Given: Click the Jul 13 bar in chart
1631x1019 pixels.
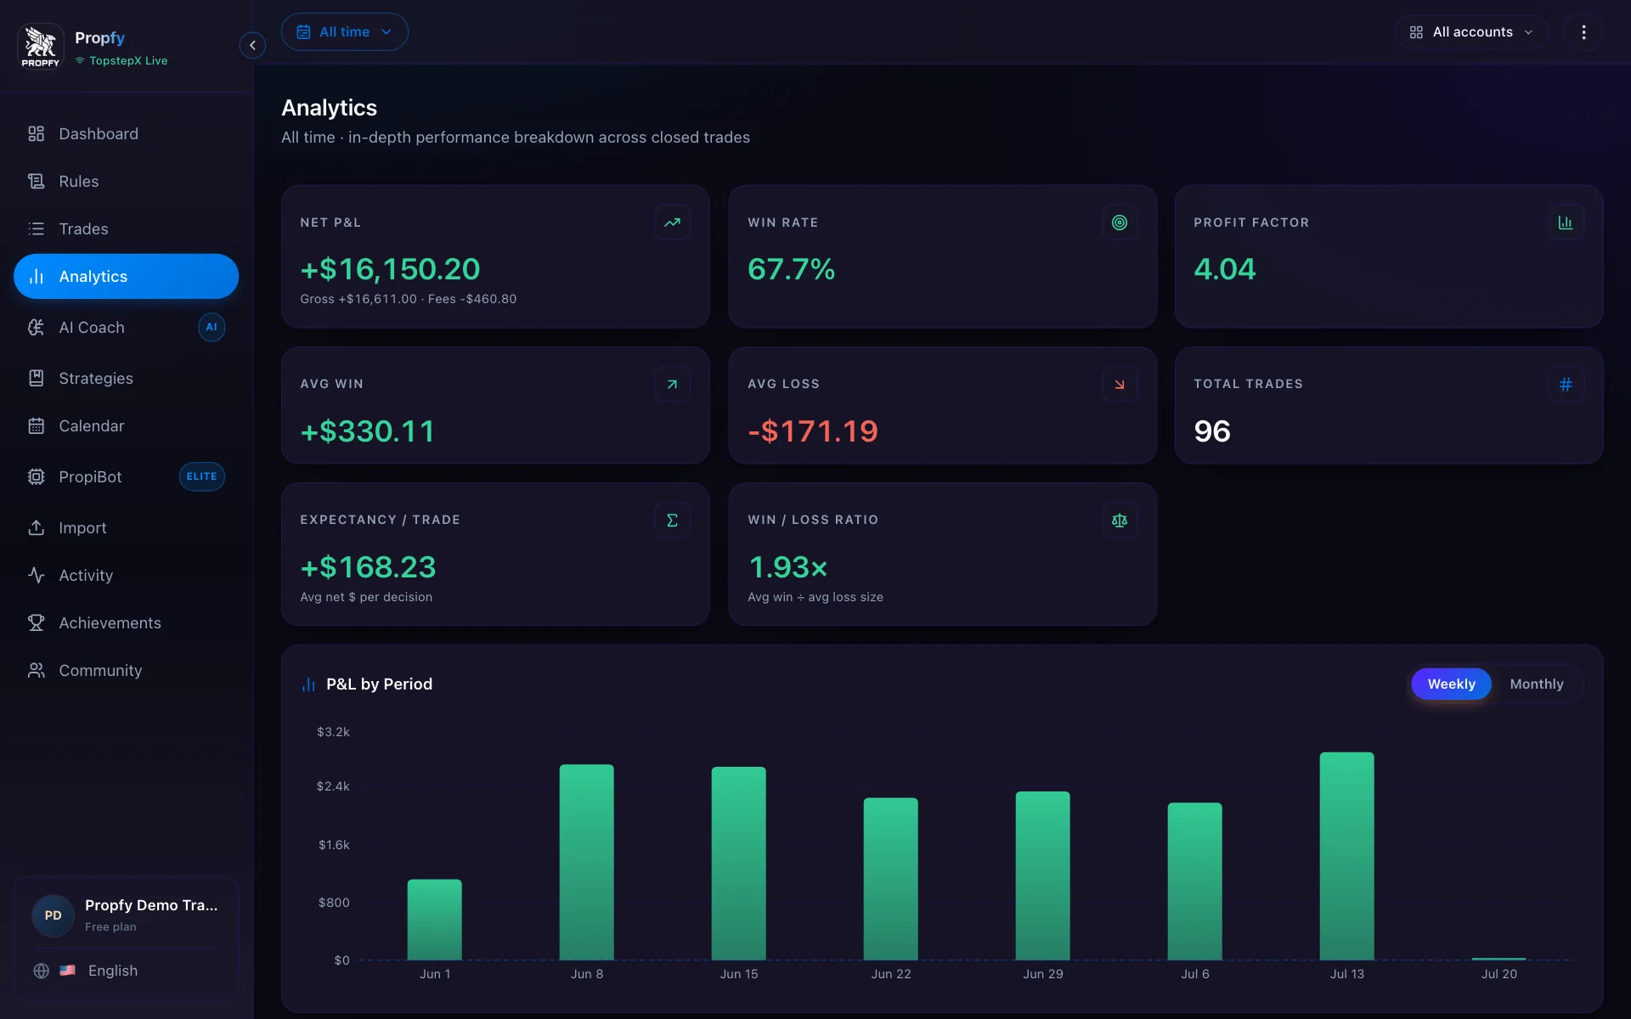Looking at the screenshot, I should coord(1346,856).
